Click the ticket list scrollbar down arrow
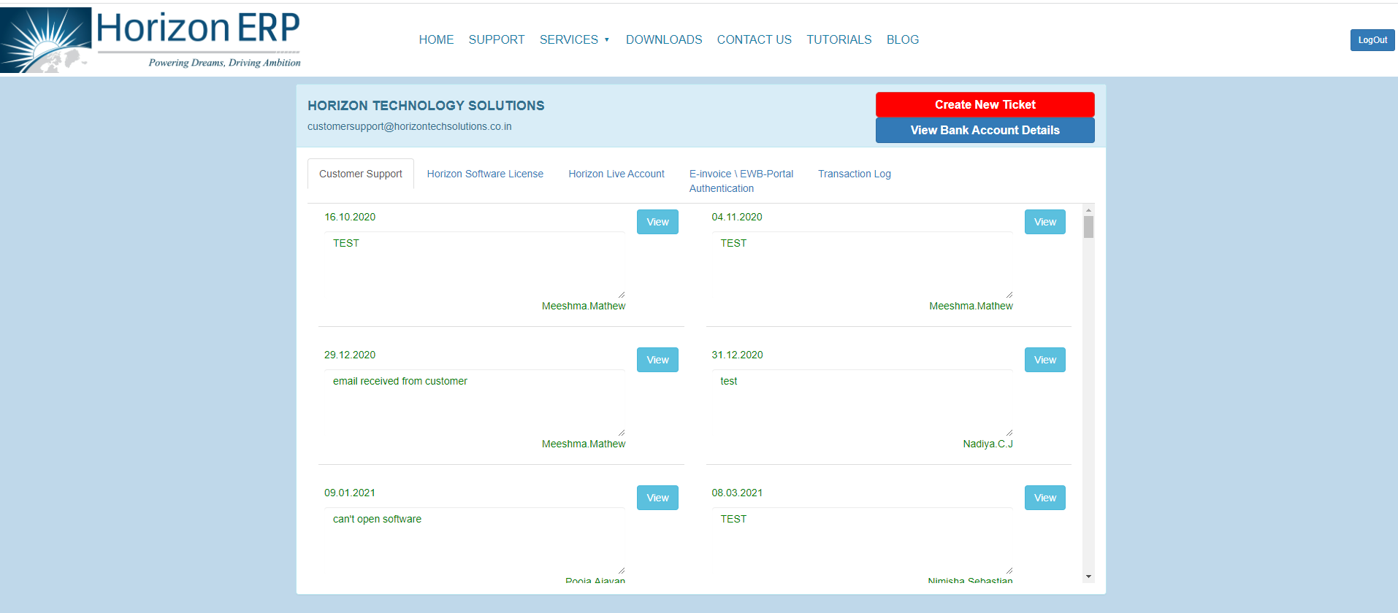Image resolution: width=1398 pixels, height=613 pixels. pyautogui.click(x=1088, y=577)
